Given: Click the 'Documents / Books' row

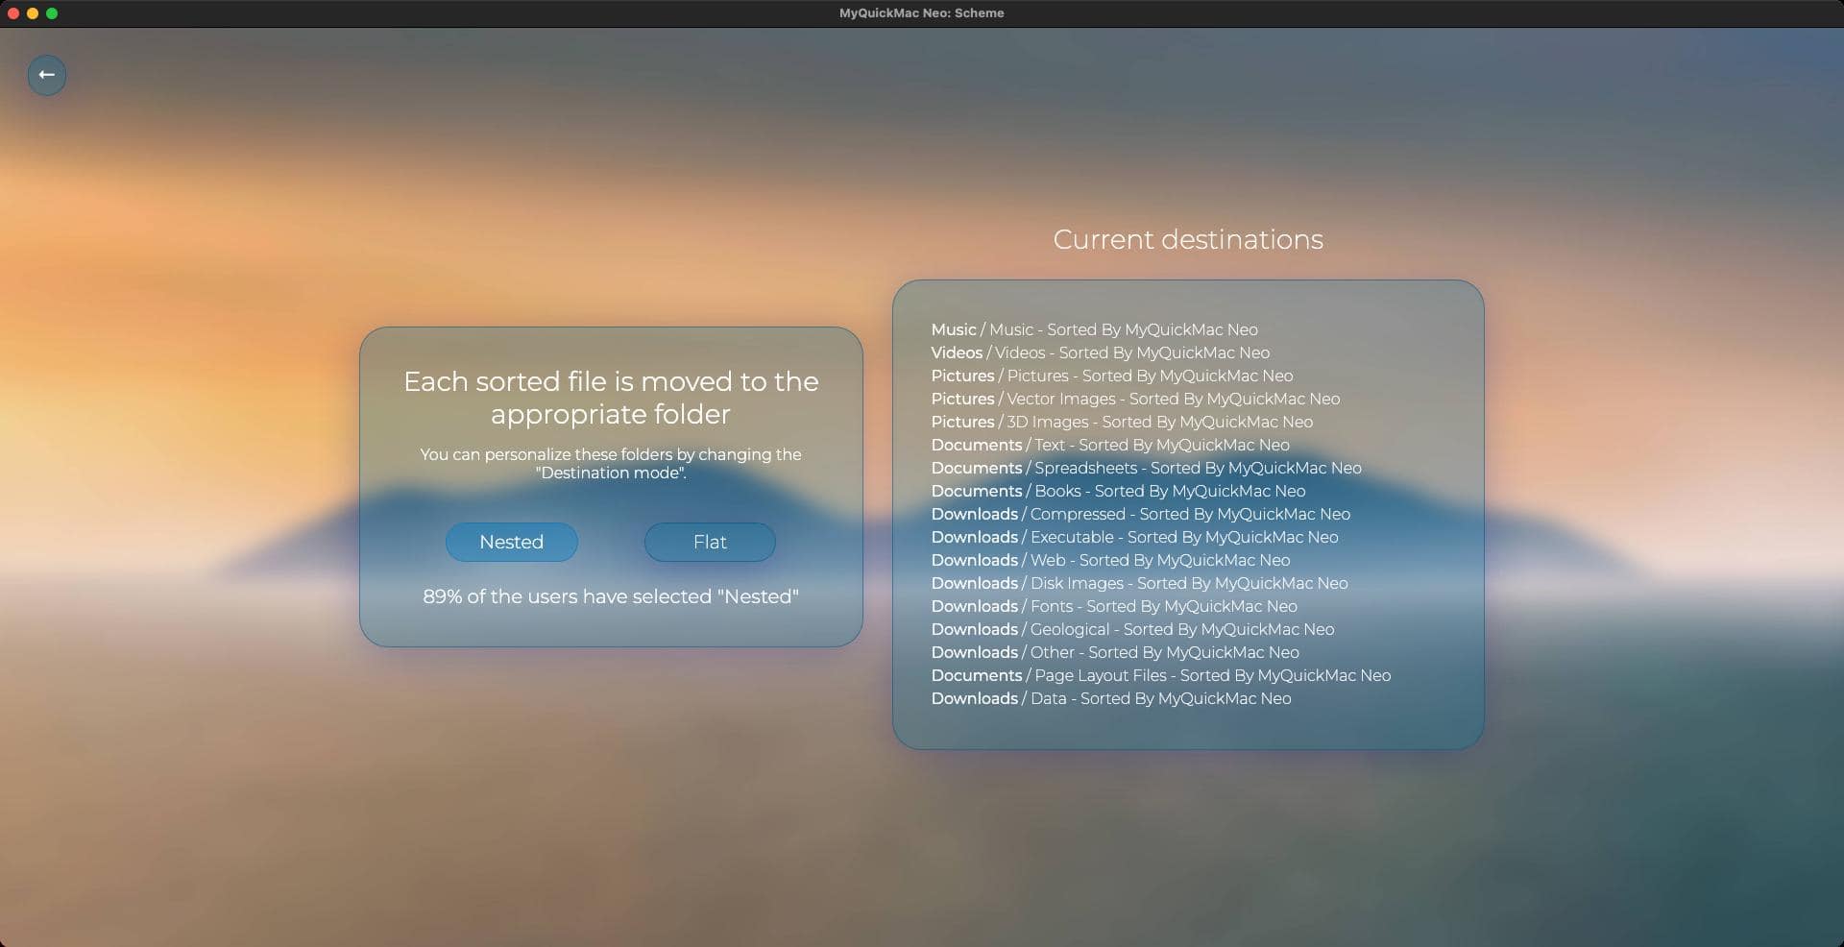Looking at the screenshot, I should click(1118, 491).
